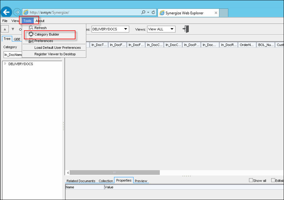Click the exit door icon in toolbar
Screen dimensions: 284x200
(186, 29)
